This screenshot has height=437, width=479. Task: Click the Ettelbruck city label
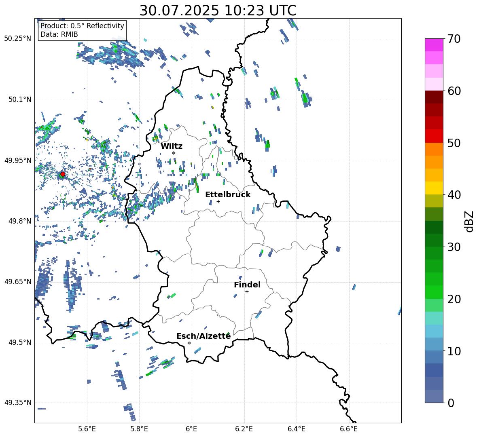[228, 195]
